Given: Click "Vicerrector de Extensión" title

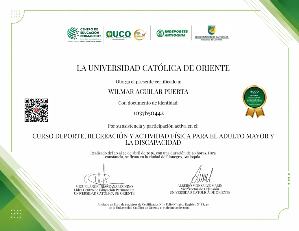Looking at the screenshot, I should (x=200, y=189).
